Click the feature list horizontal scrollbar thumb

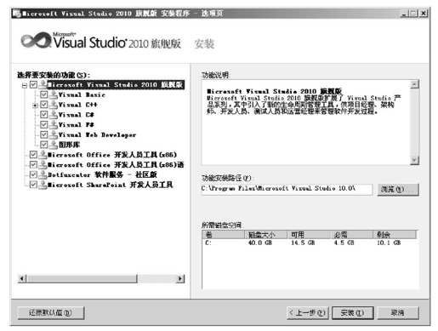click(x=82, y=279)
